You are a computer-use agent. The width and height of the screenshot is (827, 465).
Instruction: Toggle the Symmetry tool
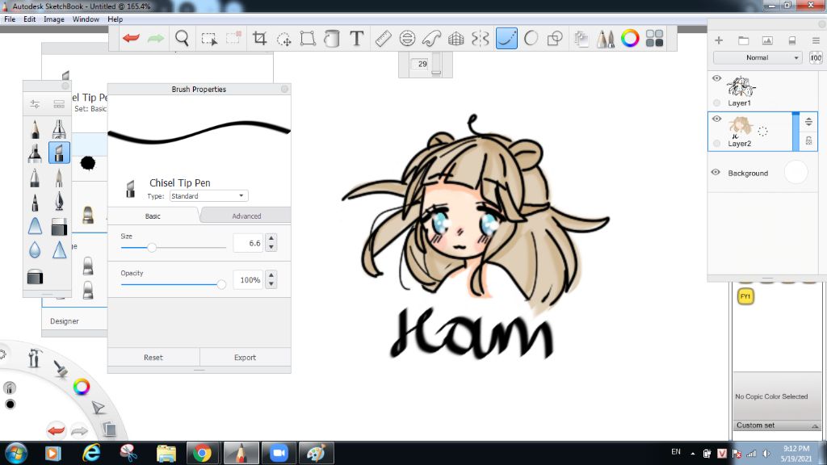click(480, 39)
